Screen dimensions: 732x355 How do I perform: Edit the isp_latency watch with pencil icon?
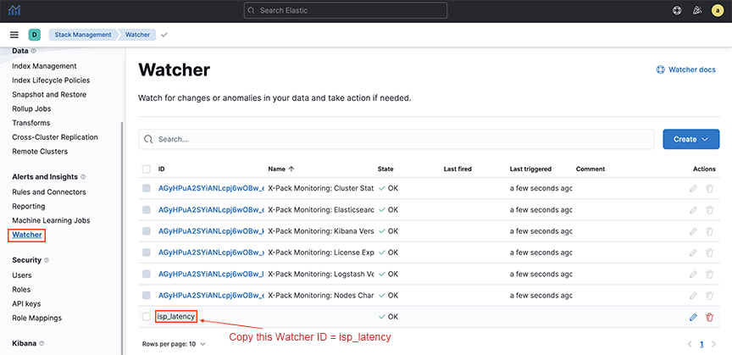693,317
